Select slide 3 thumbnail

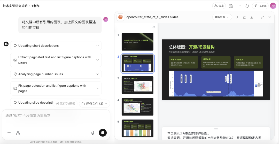137,85
